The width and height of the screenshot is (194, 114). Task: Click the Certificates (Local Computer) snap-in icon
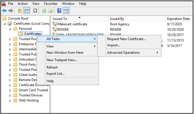point(10,24)
